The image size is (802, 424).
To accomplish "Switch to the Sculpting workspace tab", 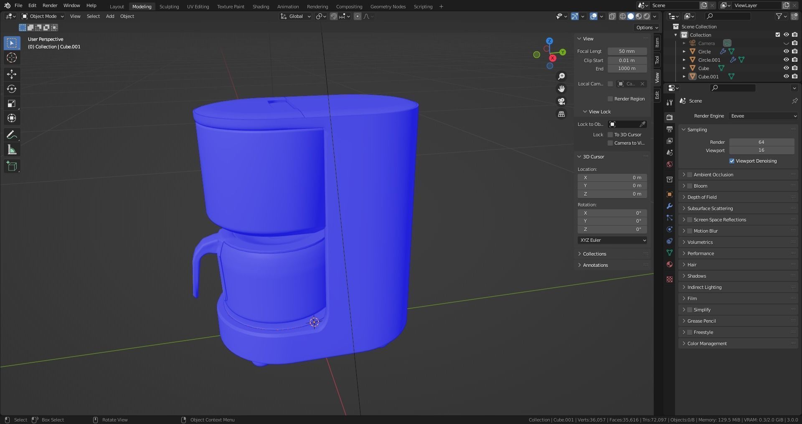I will pyautogui.click(x=169, y=7).
